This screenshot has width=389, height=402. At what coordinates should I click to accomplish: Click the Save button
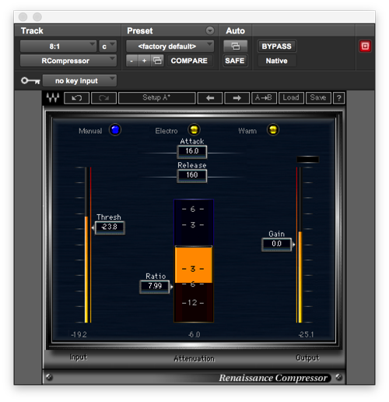pos(318,98)
